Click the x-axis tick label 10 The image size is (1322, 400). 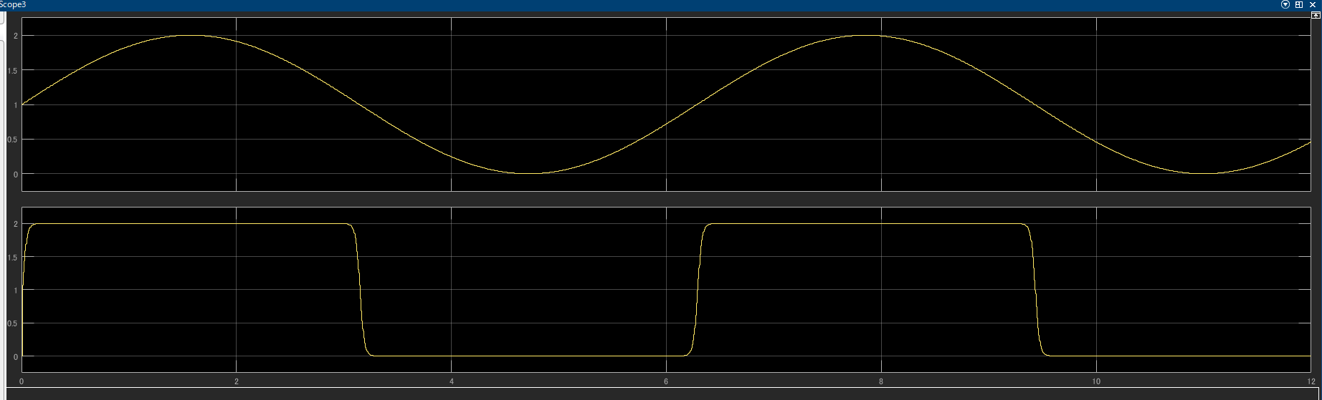pyautogui.click(x=1096, y=381)
